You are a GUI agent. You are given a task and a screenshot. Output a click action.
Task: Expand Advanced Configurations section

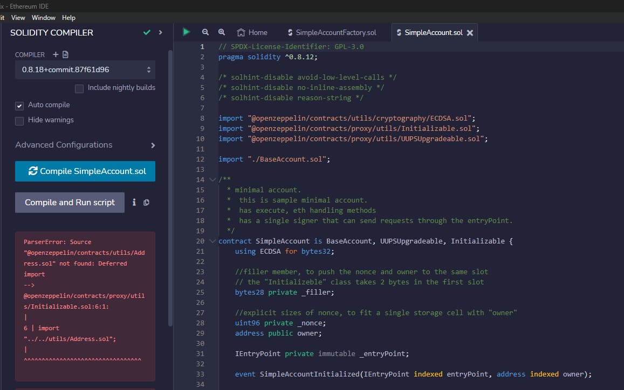pyautogui.click(x=153, y=145)
